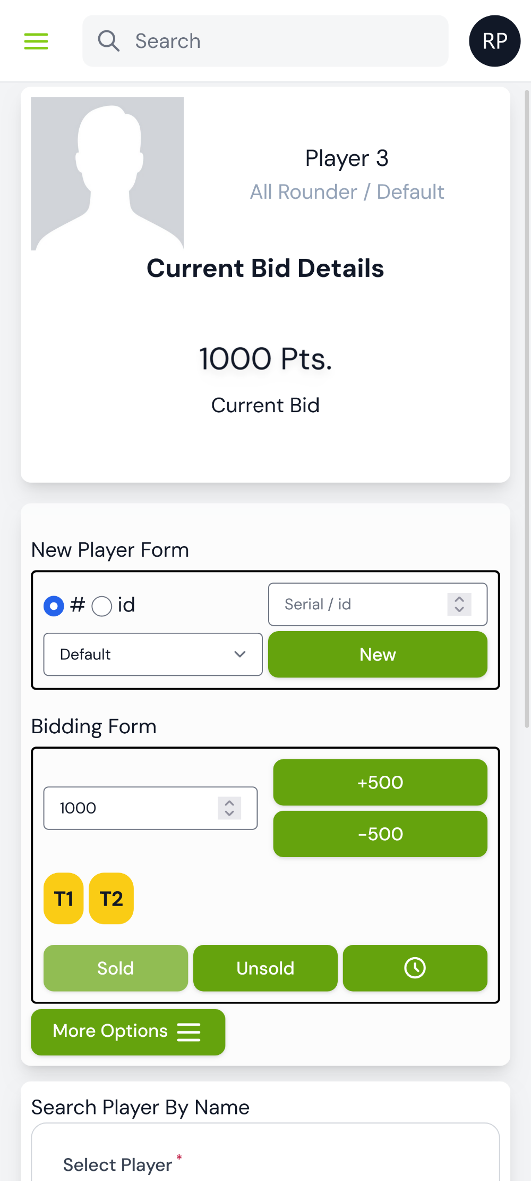Viewport: 531px width, 1182px height.
Task: Click the Sold button
Action: (116, 968)
